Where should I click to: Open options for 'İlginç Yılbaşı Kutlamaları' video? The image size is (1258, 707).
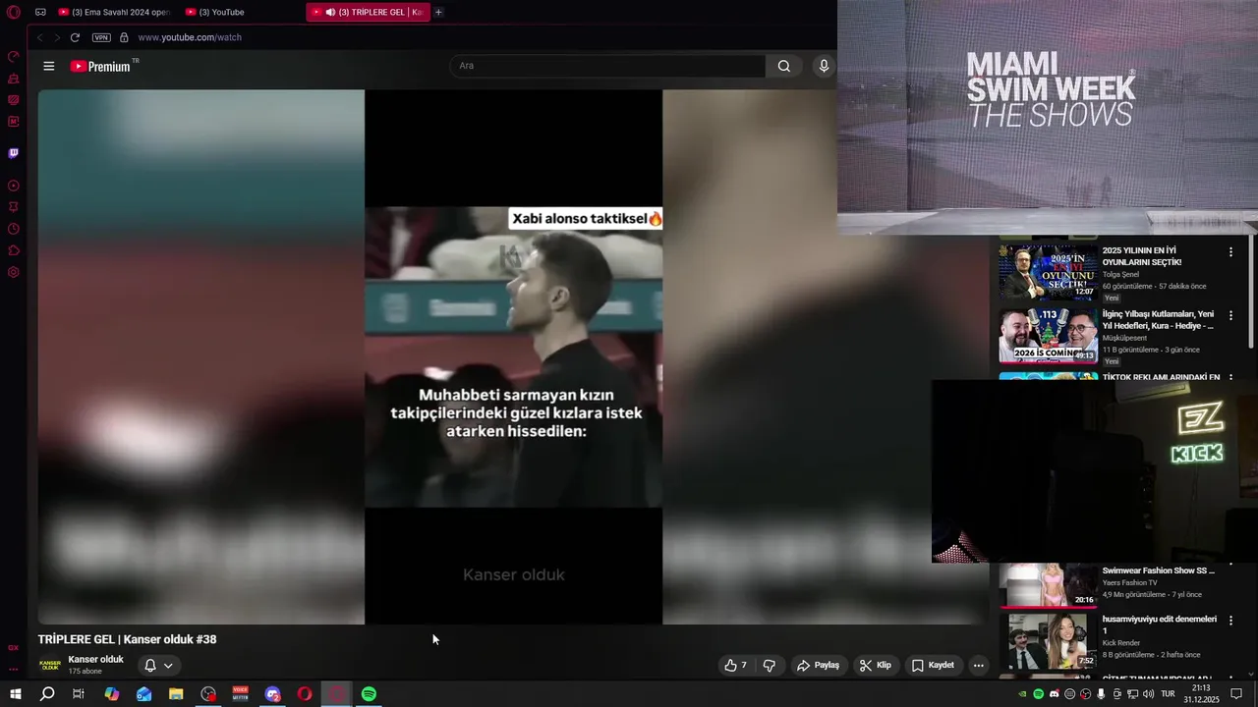pyautogui.click(x=1230, y=316)
